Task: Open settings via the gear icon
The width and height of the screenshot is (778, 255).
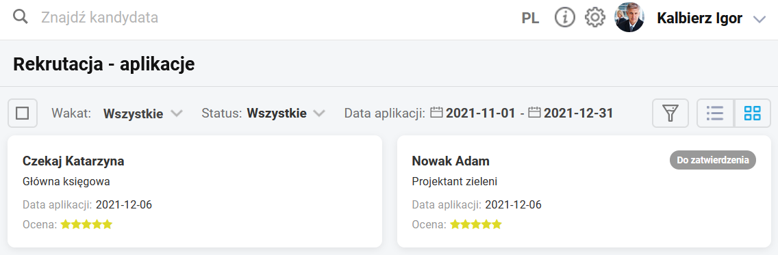Action: (595, 18)
